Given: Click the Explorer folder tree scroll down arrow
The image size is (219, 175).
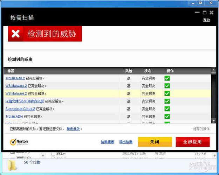Looking at the screenshot, I should (x=43, y=156).
